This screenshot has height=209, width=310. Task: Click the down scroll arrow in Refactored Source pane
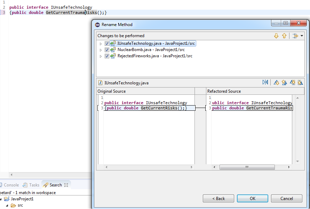[297, 161]
